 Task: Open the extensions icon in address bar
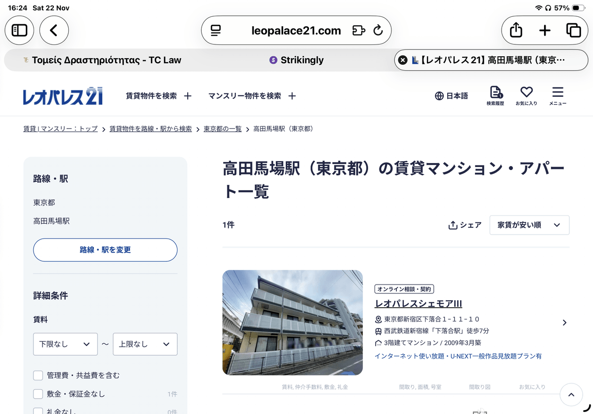click(x=359, y=31)
